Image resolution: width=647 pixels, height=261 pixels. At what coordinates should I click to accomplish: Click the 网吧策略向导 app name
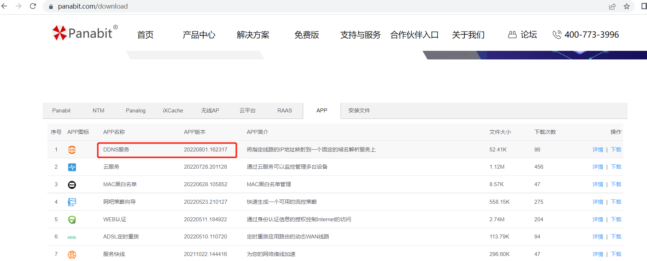119,202
